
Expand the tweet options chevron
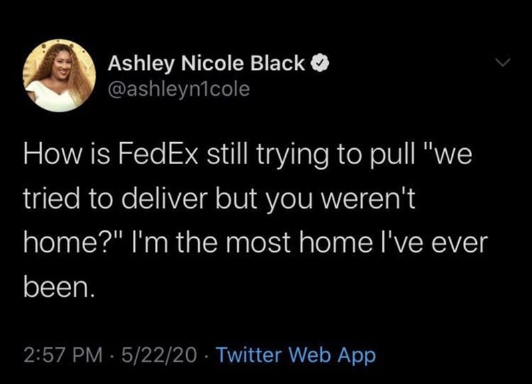502,62
